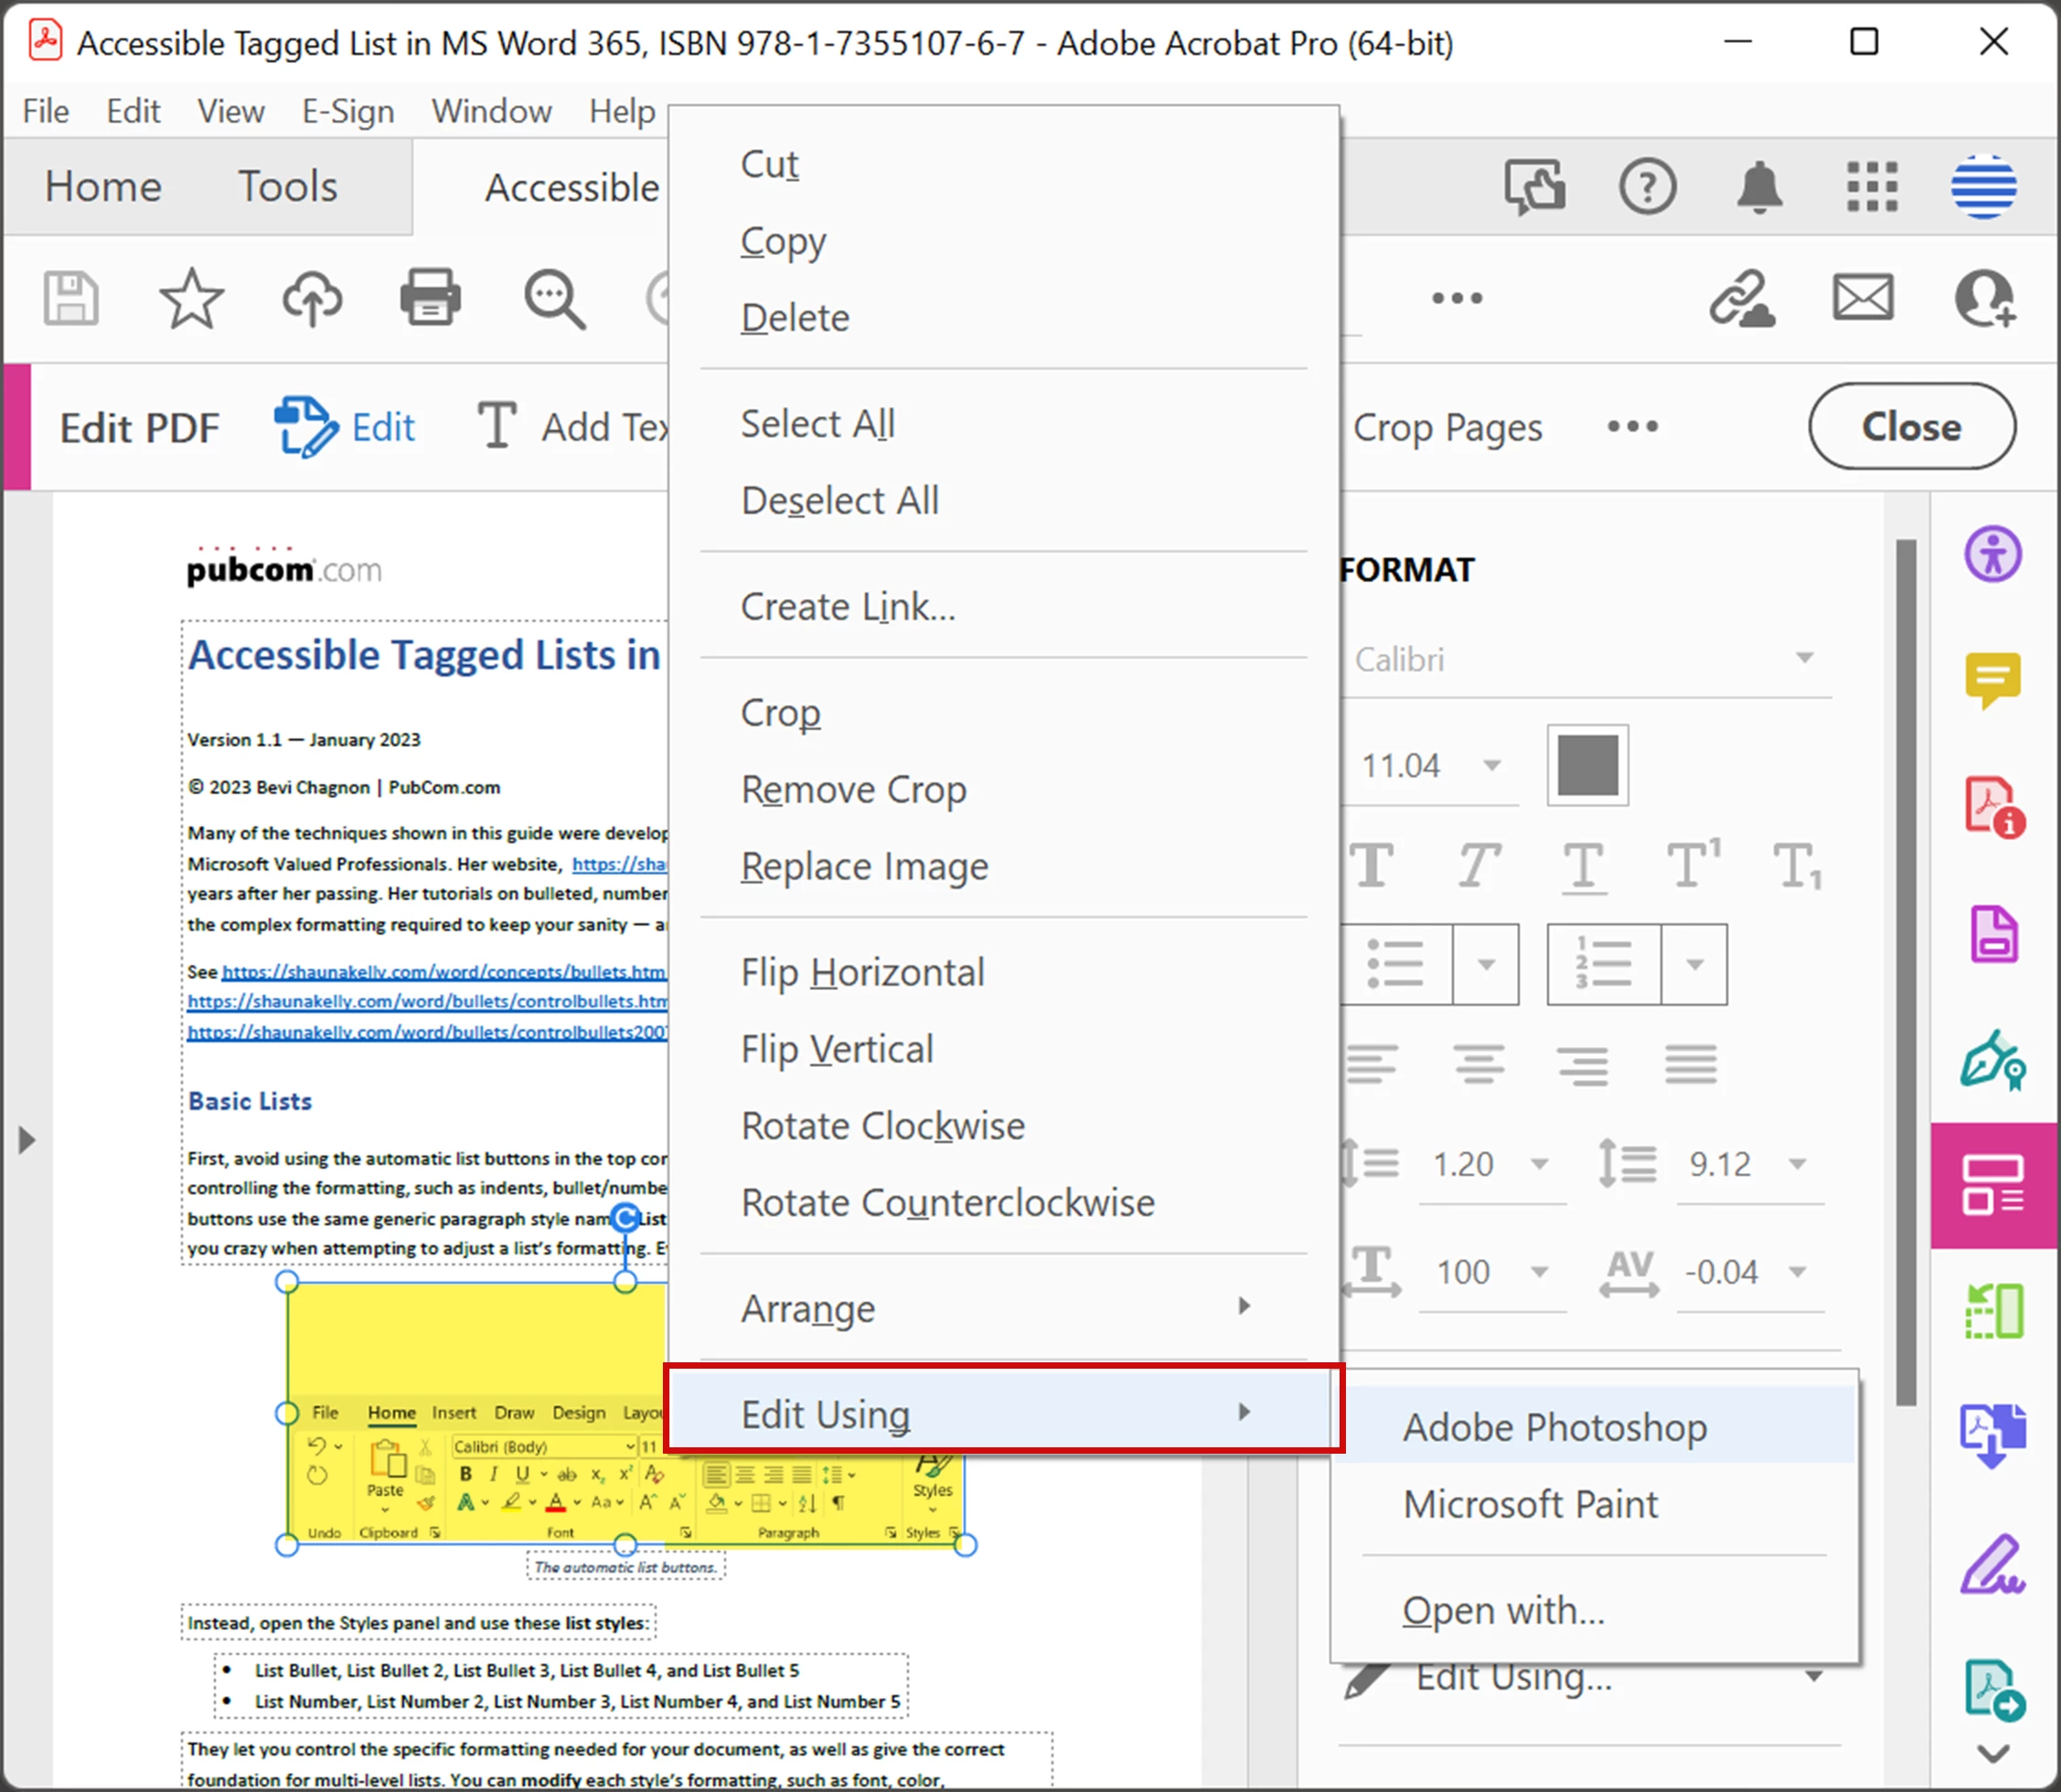Screen dimensions: 2061x1792
Task: Click the Star bookmark icon
Action: 191,299
